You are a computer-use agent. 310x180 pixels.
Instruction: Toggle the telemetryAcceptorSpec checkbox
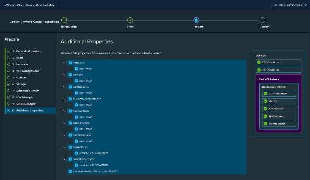(x=70, y=99)
